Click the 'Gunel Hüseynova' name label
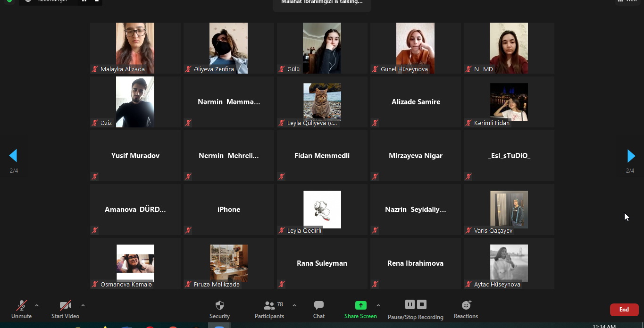This screenshot has height=328, width=644. coord(404,69)
